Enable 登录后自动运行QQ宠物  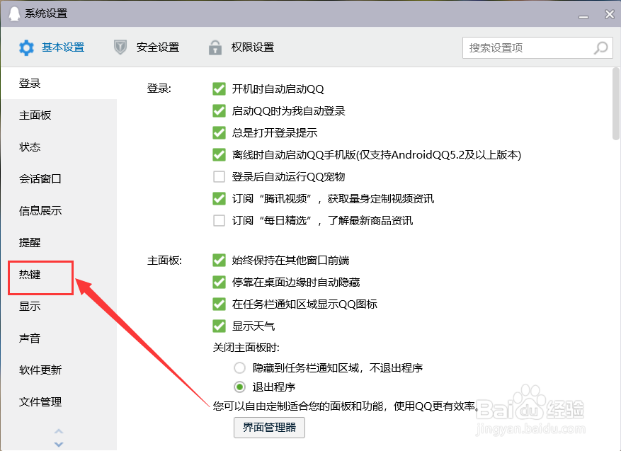click(x=219, y=177)
